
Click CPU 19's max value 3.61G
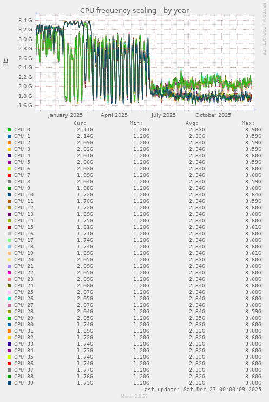point(253,253)
